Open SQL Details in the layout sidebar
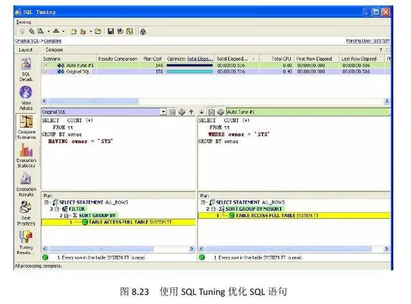The height and width of the screenshot is (304, 411). (x=26, y=70)
